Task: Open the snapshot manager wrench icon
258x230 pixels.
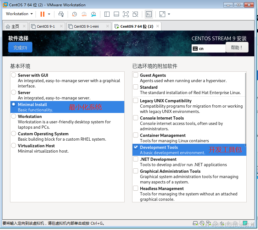Action: [x=93, y=14]
